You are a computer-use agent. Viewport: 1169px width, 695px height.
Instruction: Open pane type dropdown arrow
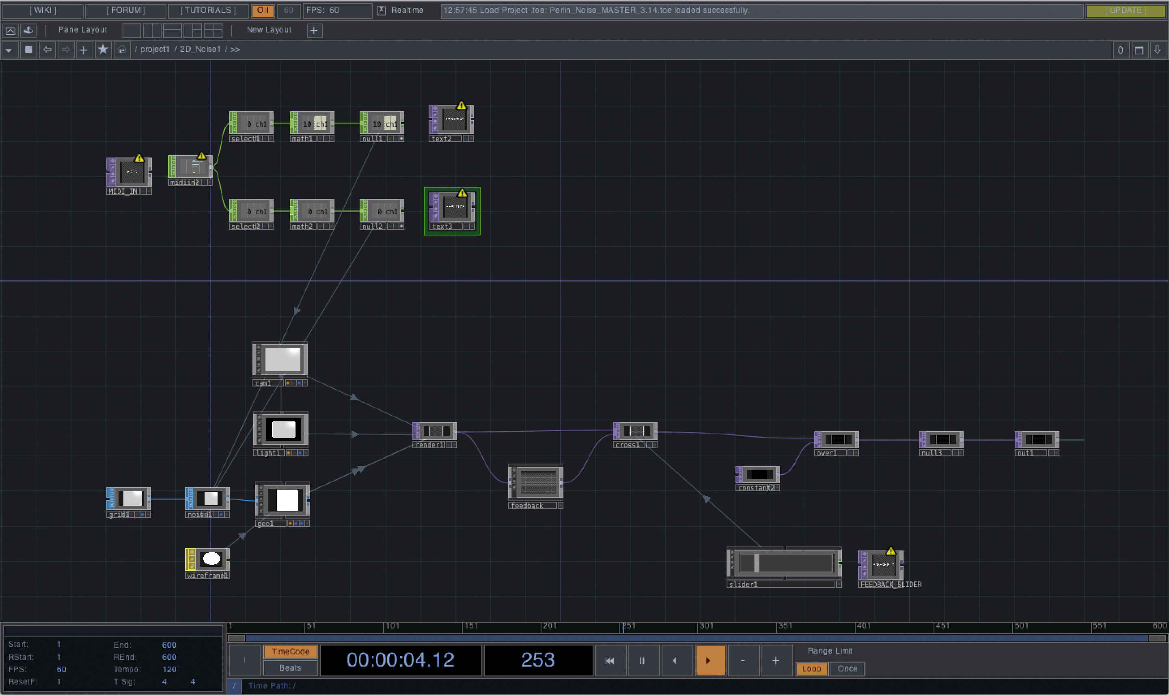[9, 50]
